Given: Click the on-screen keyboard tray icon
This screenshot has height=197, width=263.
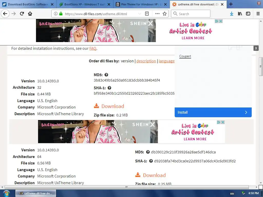Looking at the screenshot, I should tap(232, 193).
